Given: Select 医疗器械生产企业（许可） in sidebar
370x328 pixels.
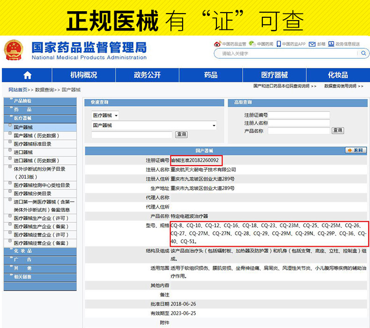Looking at the screenshot, I should (x=41, y=219).
